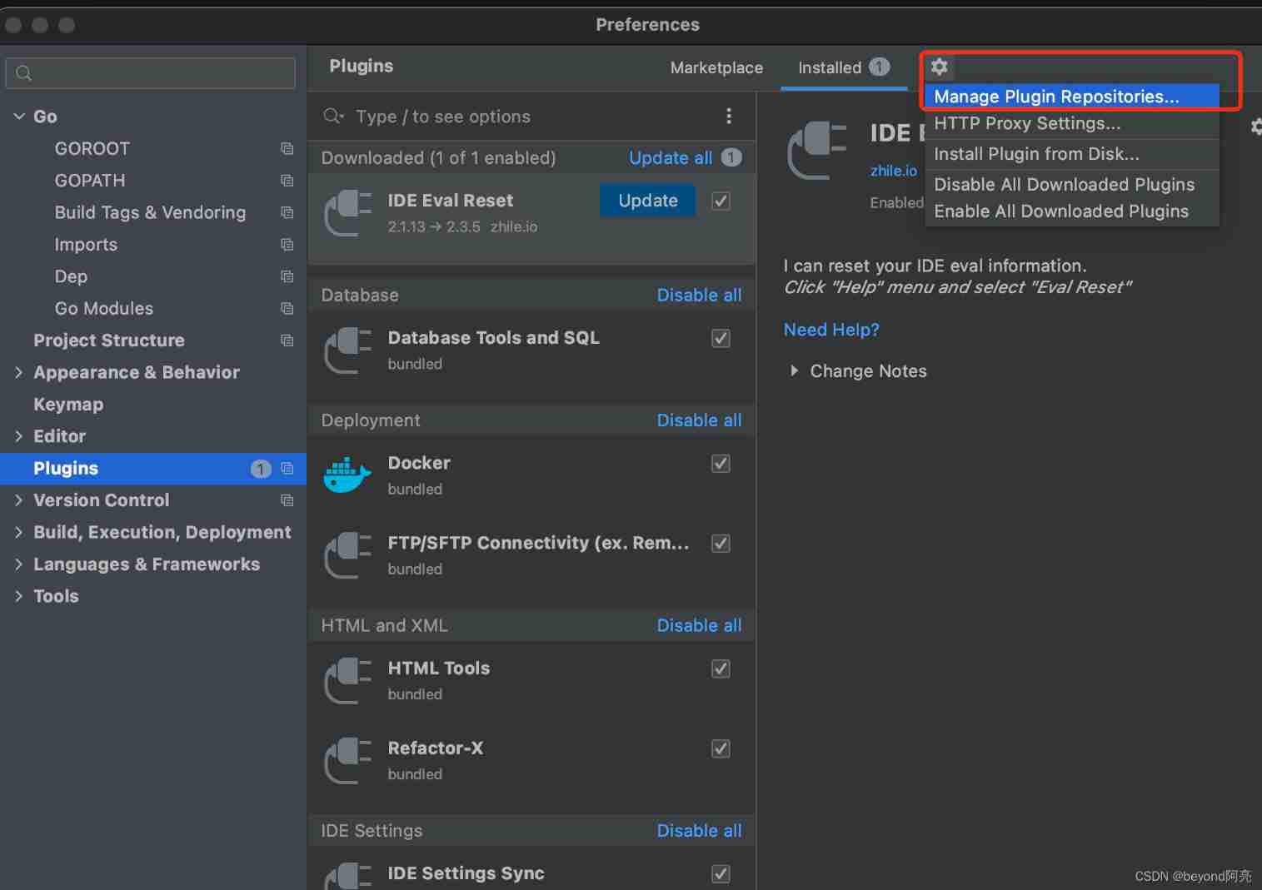Open the Need Help? link
Screen dimensions: 1262x890
(831, 330)
